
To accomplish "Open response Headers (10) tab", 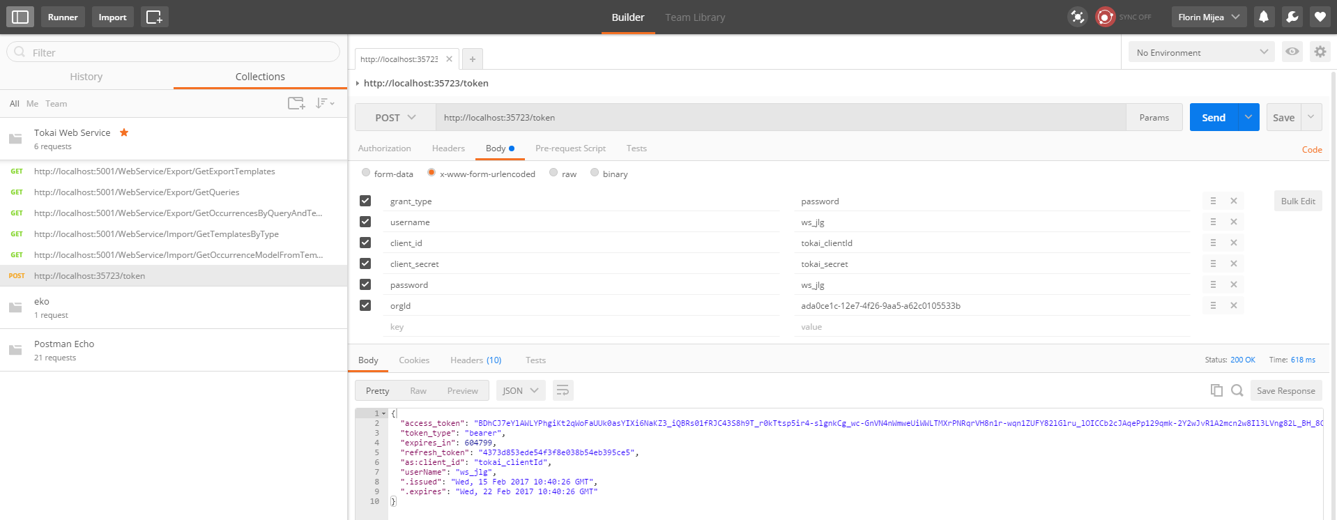I will tap(475, 360).
